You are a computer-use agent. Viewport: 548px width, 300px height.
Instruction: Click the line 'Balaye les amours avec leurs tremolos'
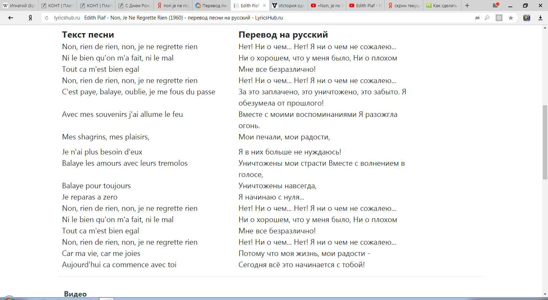(x=125, y=163)
